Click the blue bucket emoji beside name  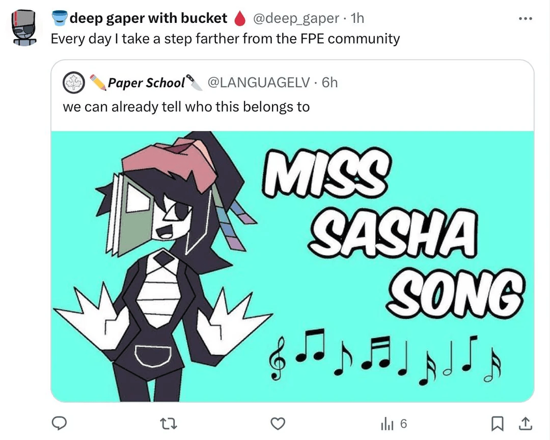click(x=59, y=19)
